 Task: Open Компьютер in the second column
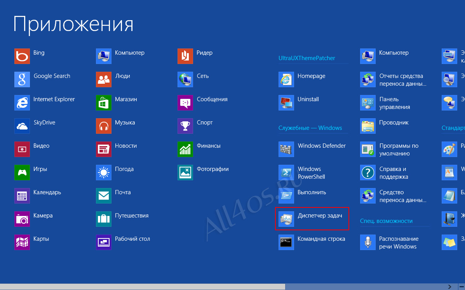pos(103,56)
